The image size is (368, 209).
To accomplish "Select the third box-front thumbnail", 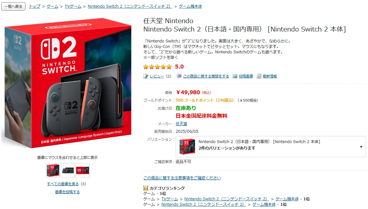I will (83, 170).
